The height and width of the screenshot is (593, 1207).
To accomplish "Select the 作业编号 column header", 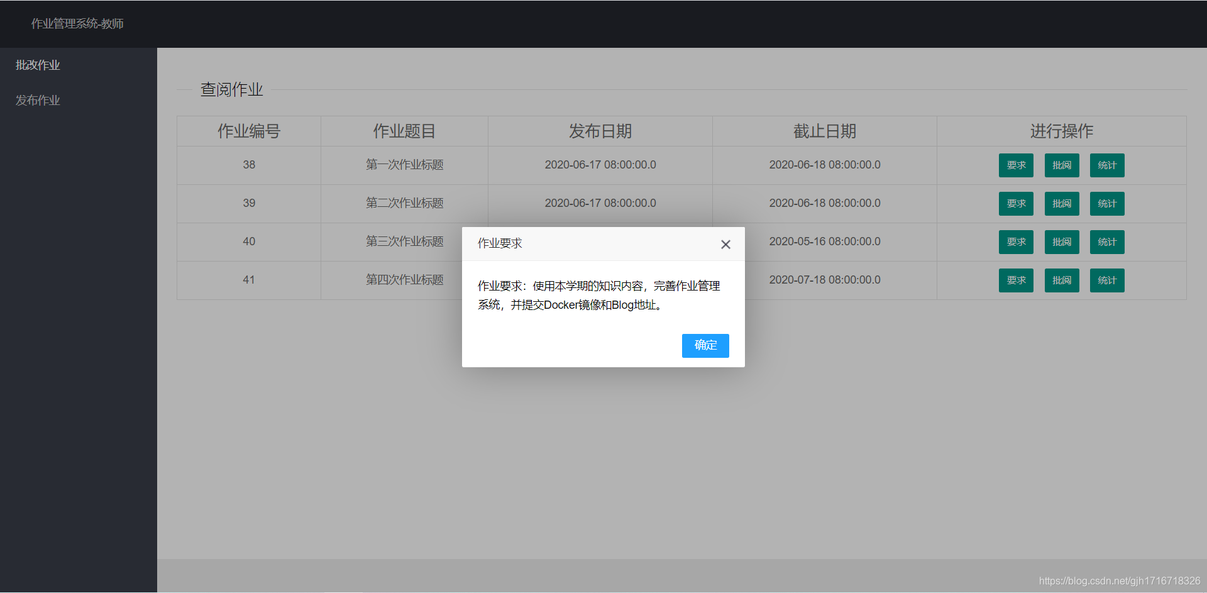I will pos(248,131).
